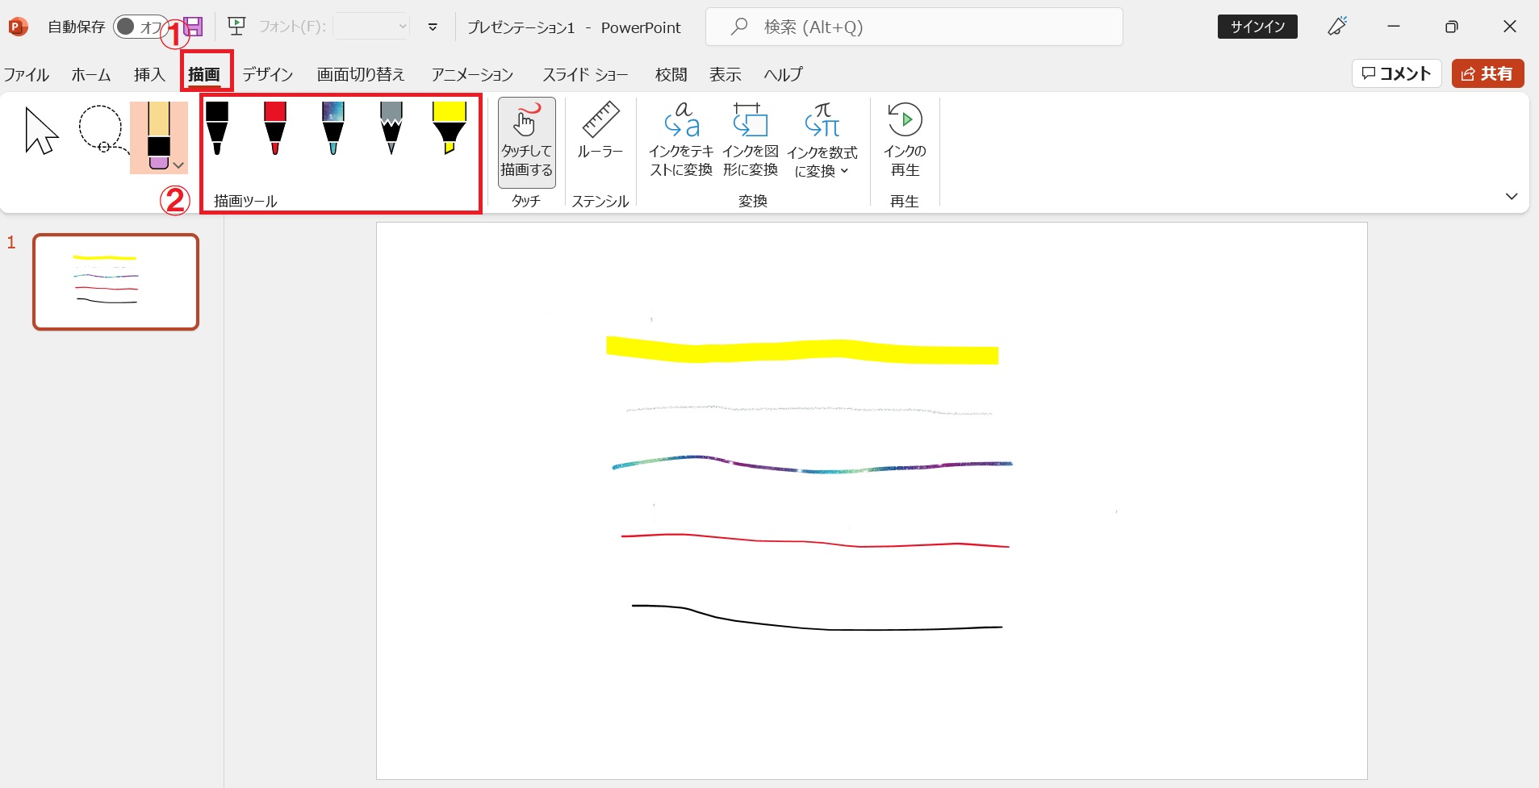Click start slideshow icon in quick access
Image resolution: width=1539 pixels, height=788 pixels.
(236, 27)
